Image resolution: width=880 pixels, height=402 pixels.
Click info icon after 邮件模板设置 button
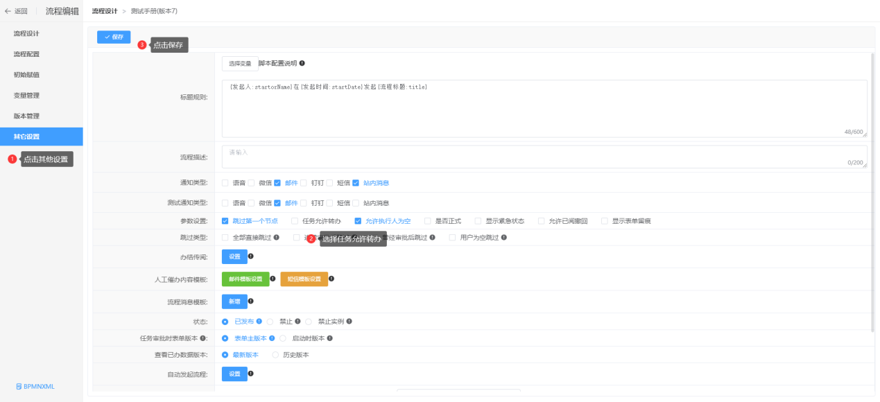click(x=273, y=279)
